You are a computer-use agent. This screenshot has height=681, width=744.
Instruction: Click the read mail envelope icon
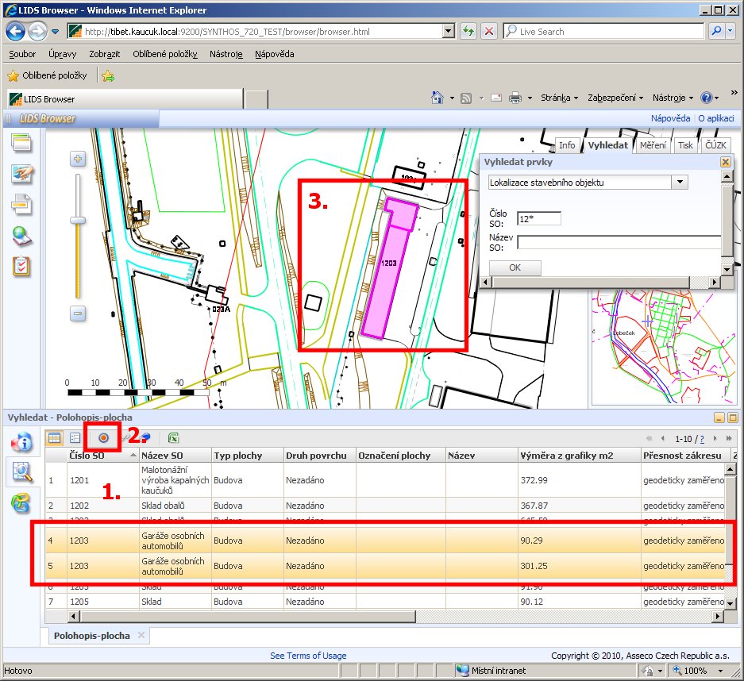[496, 98]
